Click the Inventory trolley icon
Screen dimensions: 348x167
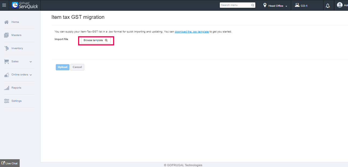coord(6,48)
